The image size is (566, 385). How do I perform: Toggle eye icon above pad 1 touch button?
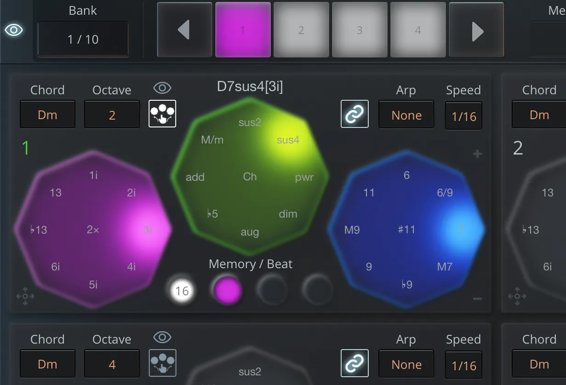pos(162,88)
